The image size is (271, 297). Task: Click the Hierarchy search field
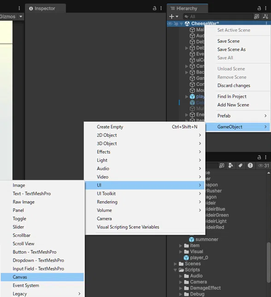click(x=218, y=17)
